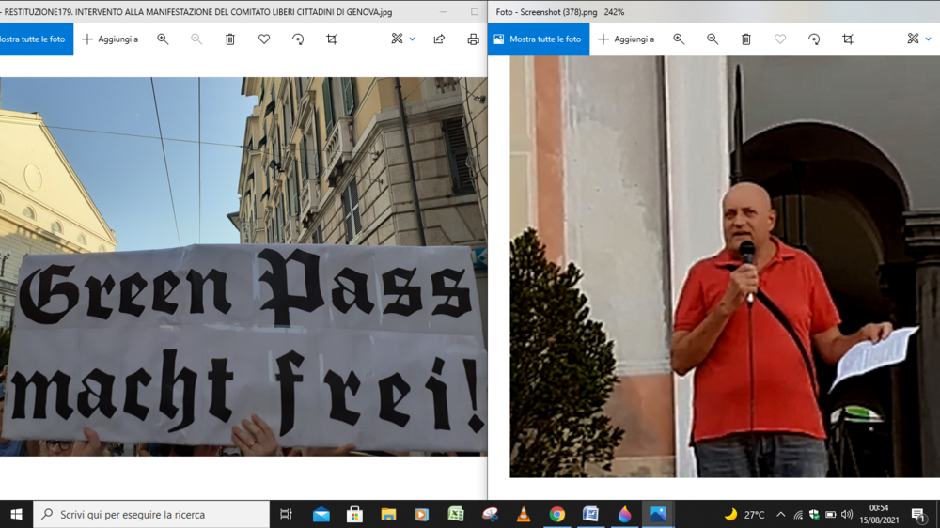Open Microsoft Store from taskbar

coord(355,514)
